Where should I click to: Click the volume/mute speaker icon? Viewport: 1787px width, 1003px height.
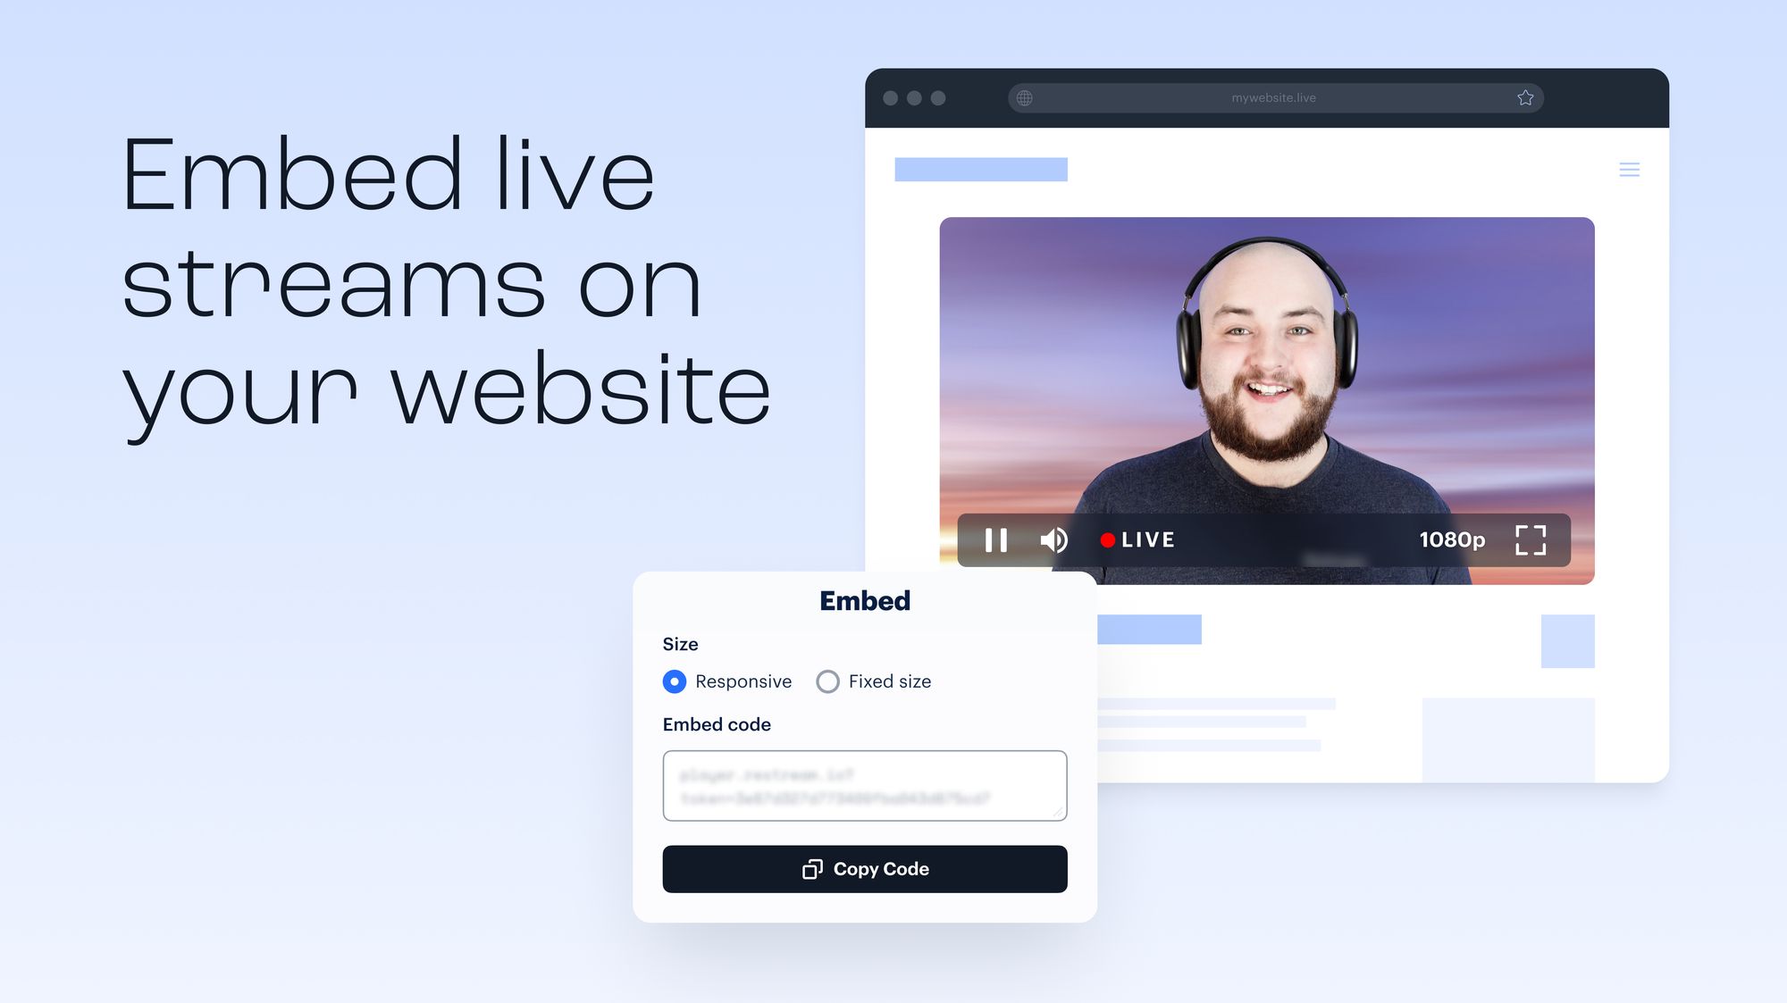click(x=1053, y=539)
